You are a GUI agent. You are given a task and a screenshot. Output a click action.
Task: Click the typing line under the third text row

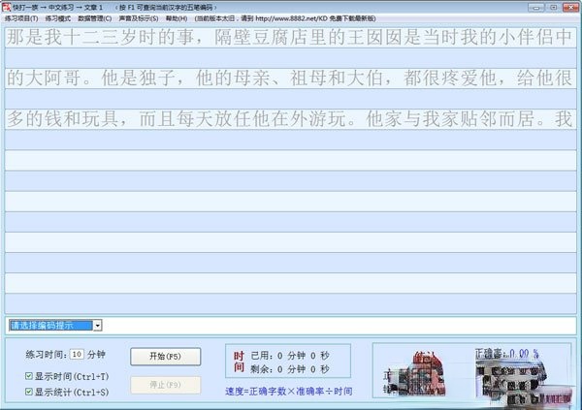(291, 141)
